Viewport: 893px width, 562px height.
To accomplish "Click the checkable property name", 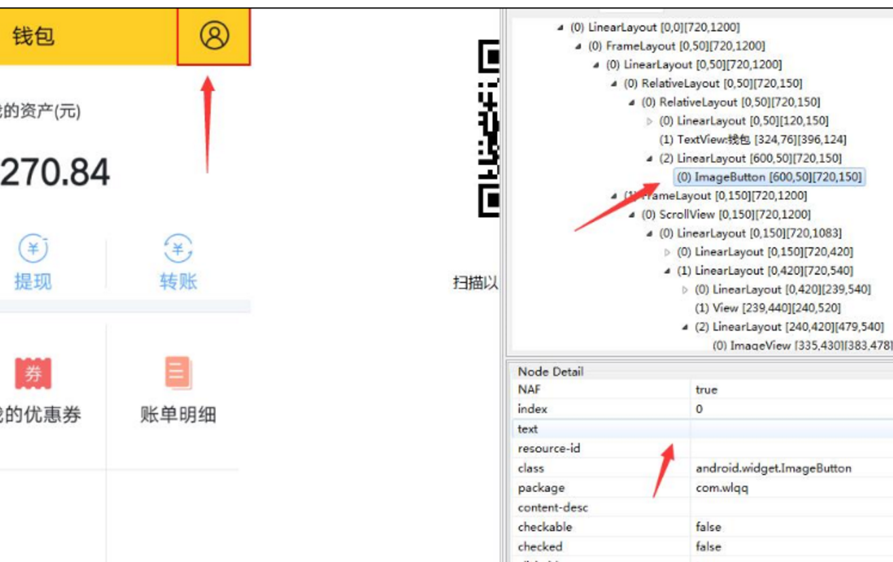I will [545, 527].
